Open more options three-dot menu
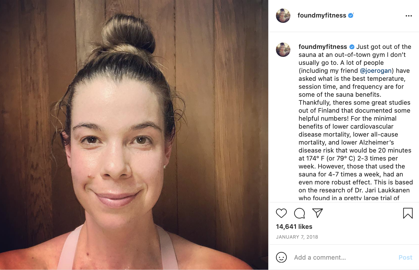This screenshot has height=270, width=419. (409, 16)
